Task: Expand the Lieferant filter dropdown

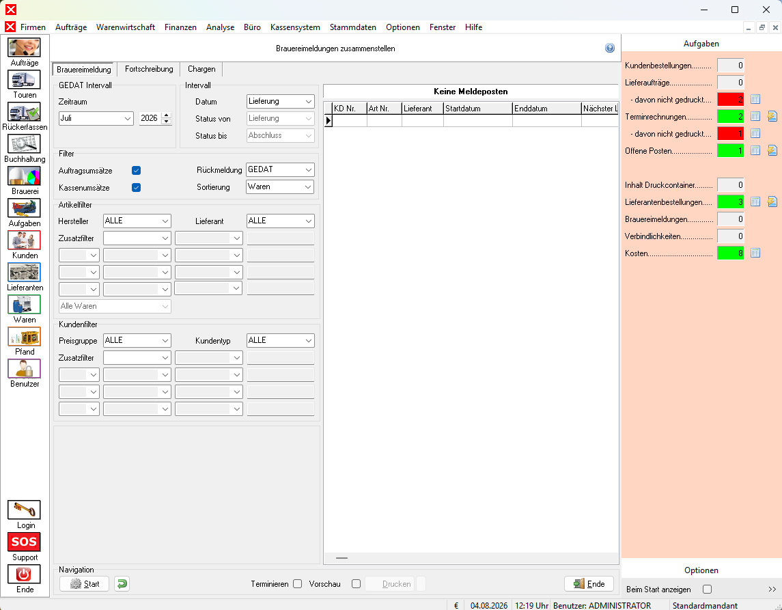Action: 280,221
